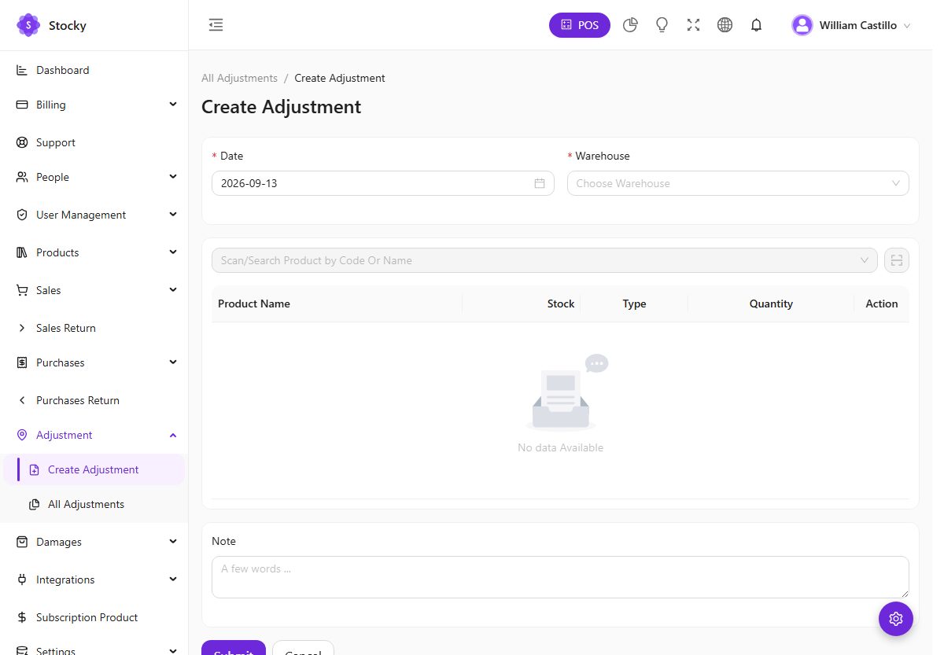
Task: Open language selector globe icon
Action: (725, 25)
